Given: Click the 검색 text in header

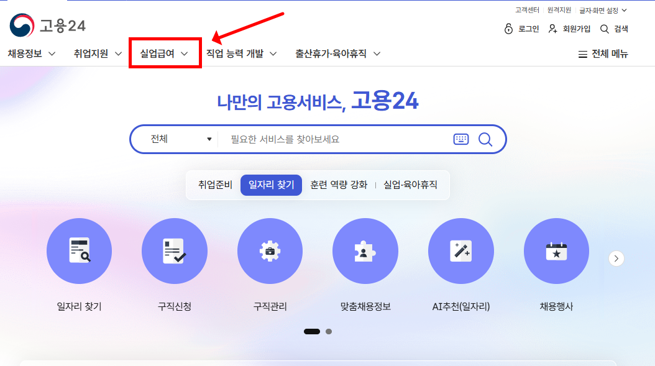Looking at the screenshot, I should [x=621, y=29].
